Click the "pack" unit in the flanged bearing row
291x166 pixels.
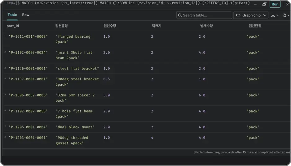click(253, 36)
